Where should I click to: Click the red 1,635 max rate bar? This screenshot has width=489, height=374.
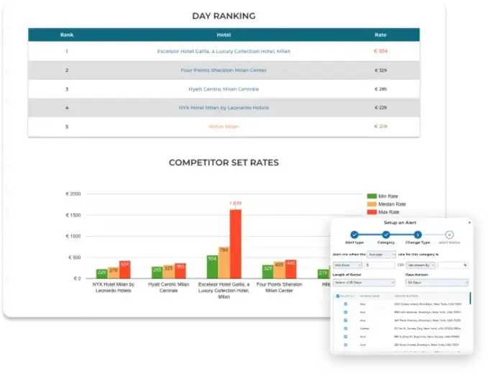click(235, 244)
